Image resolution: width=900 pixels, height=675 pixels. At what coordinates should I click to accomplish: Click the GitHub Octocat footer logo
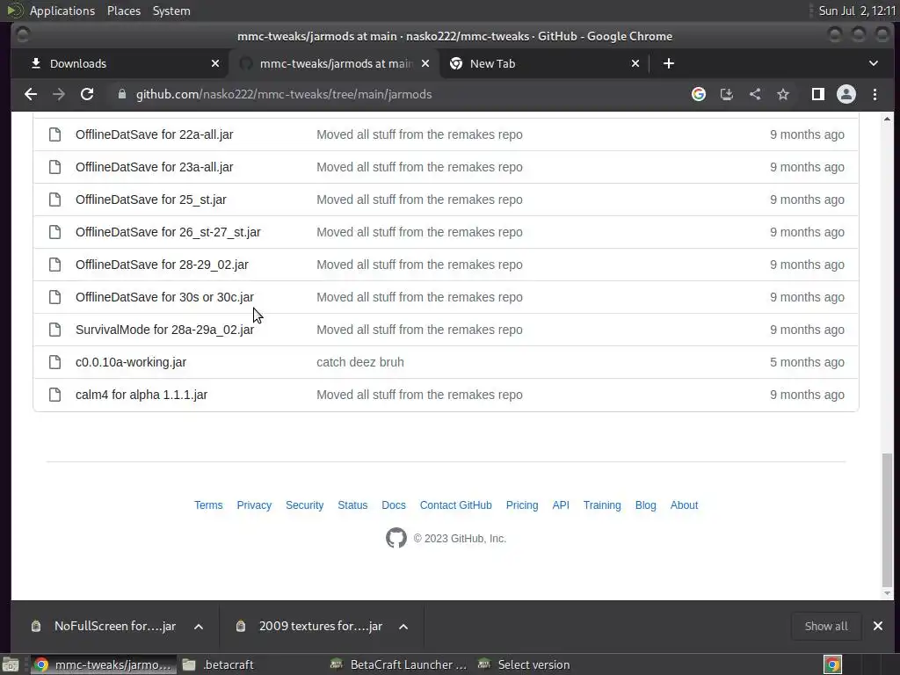pyautogui.click(x=396, y=539)
